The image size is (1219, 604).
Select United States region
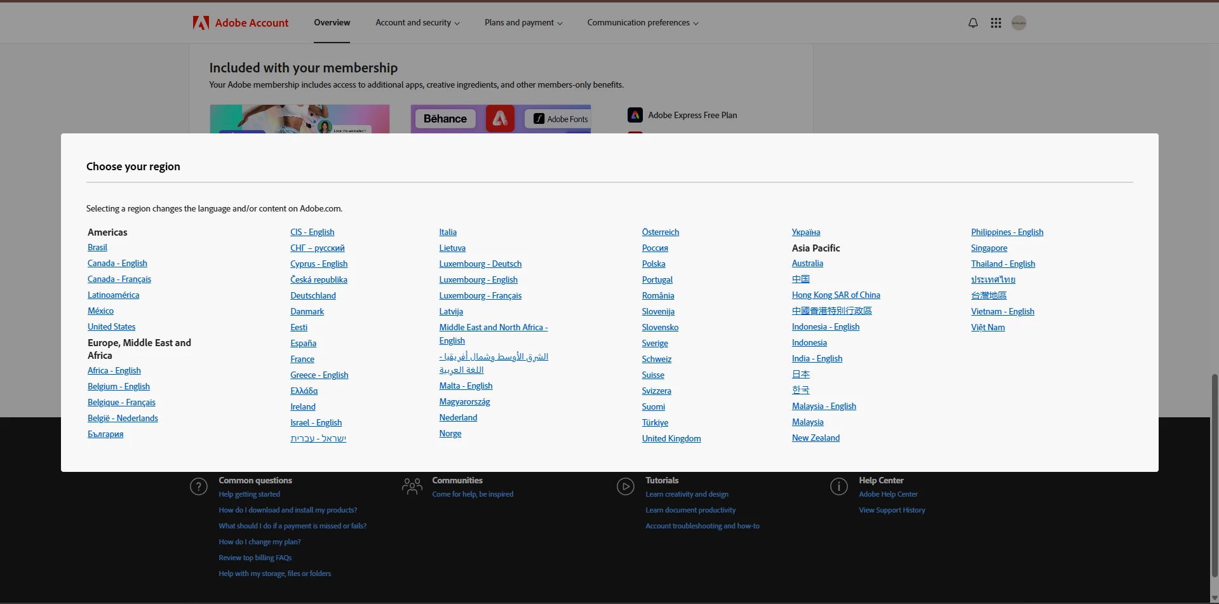coord(111,327)
